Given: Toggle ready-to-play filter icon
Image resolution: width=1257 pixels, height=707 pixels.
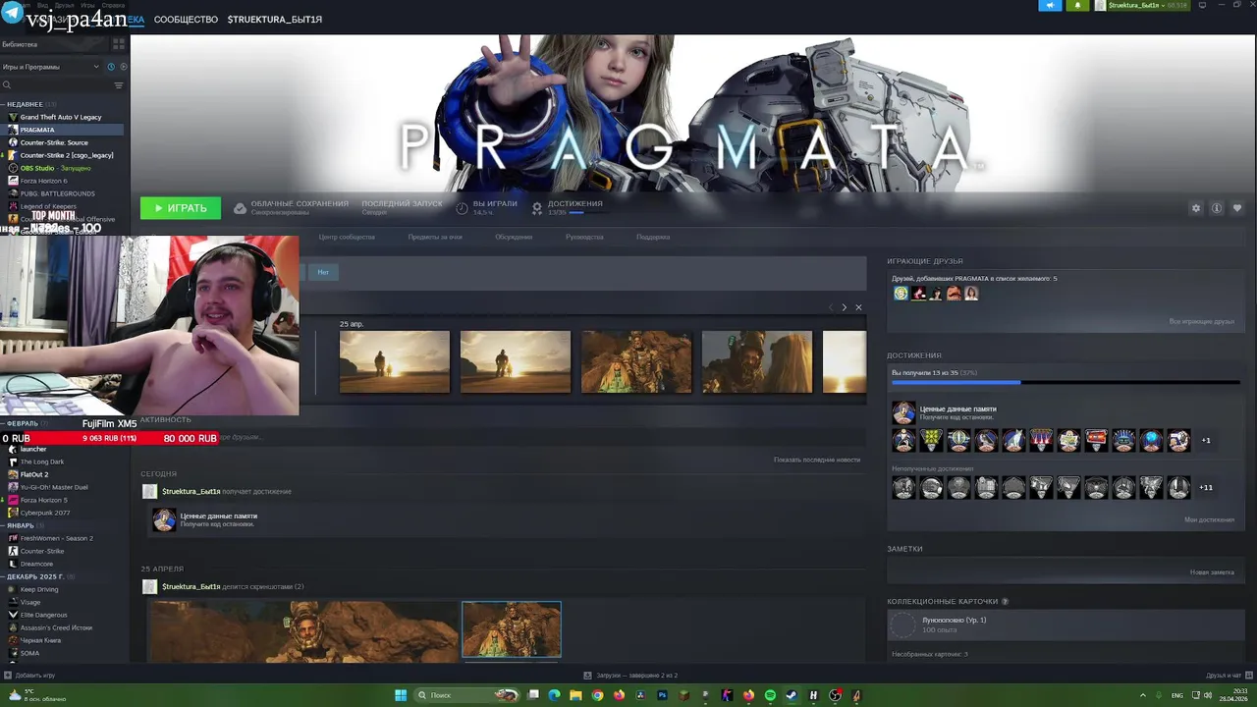Looking at the screenshot, I should pos(123,67).
